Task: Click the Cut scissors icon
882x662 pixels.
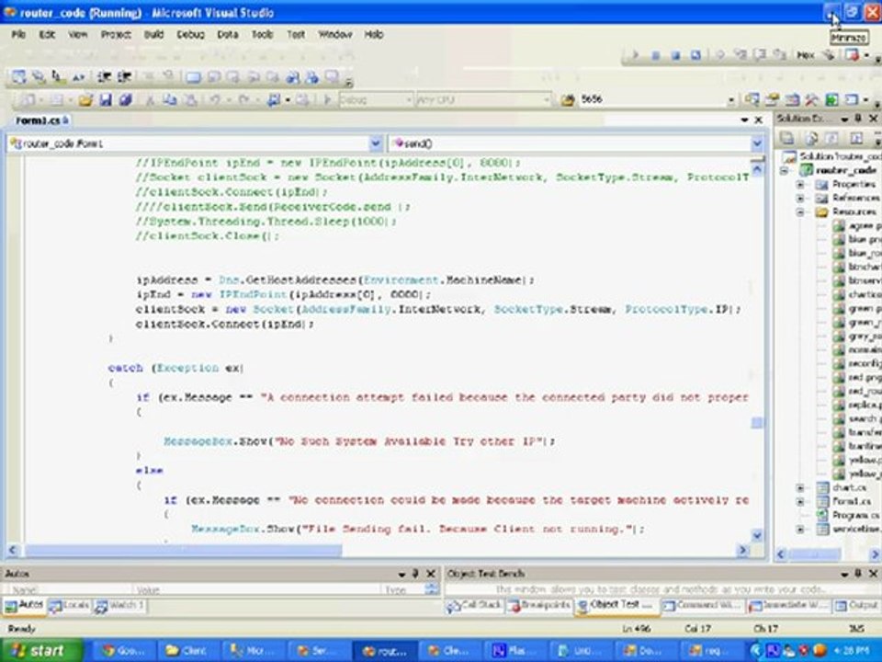Action: tap(150, 100)
